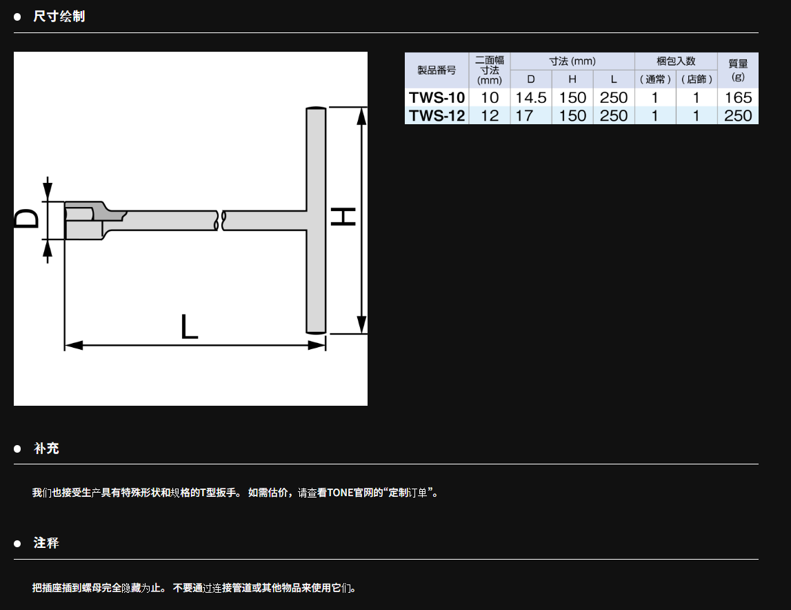
Task: Click the wrench dimension diagram image
Action: [x=190, y=228]
